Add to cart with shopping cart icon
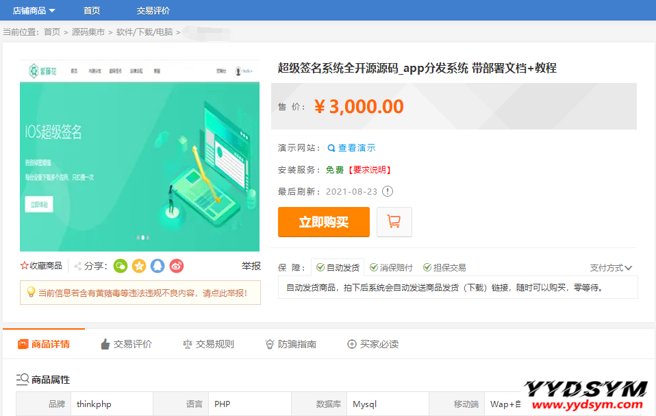The image size is (656, 416). (394, 222)
